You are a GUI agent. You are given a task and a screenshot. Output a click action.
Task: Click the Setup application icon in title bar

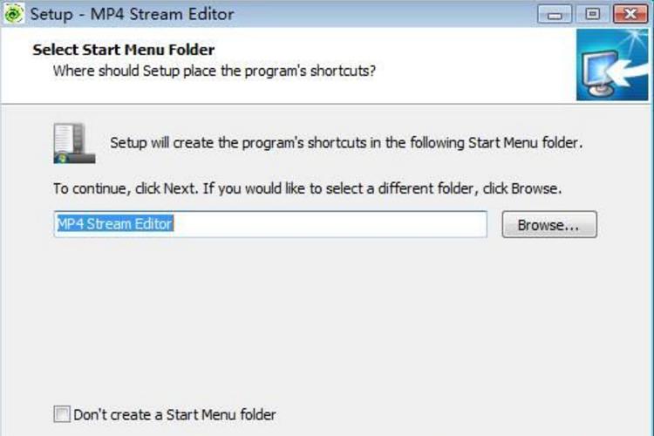pyautogui.click(x=14, y=14)
